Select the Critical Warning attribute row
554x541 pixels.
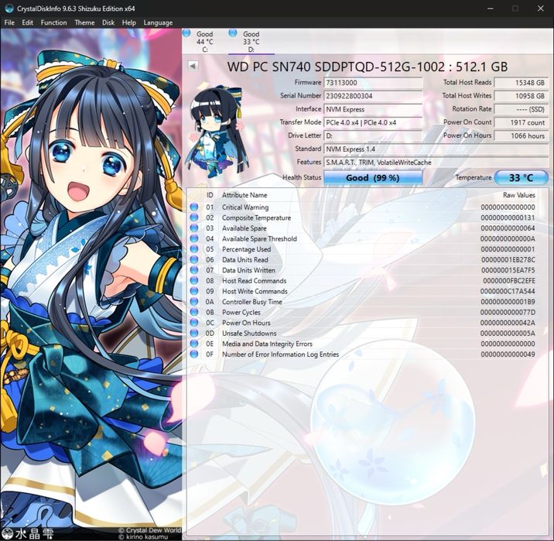(x=364, y=207)
